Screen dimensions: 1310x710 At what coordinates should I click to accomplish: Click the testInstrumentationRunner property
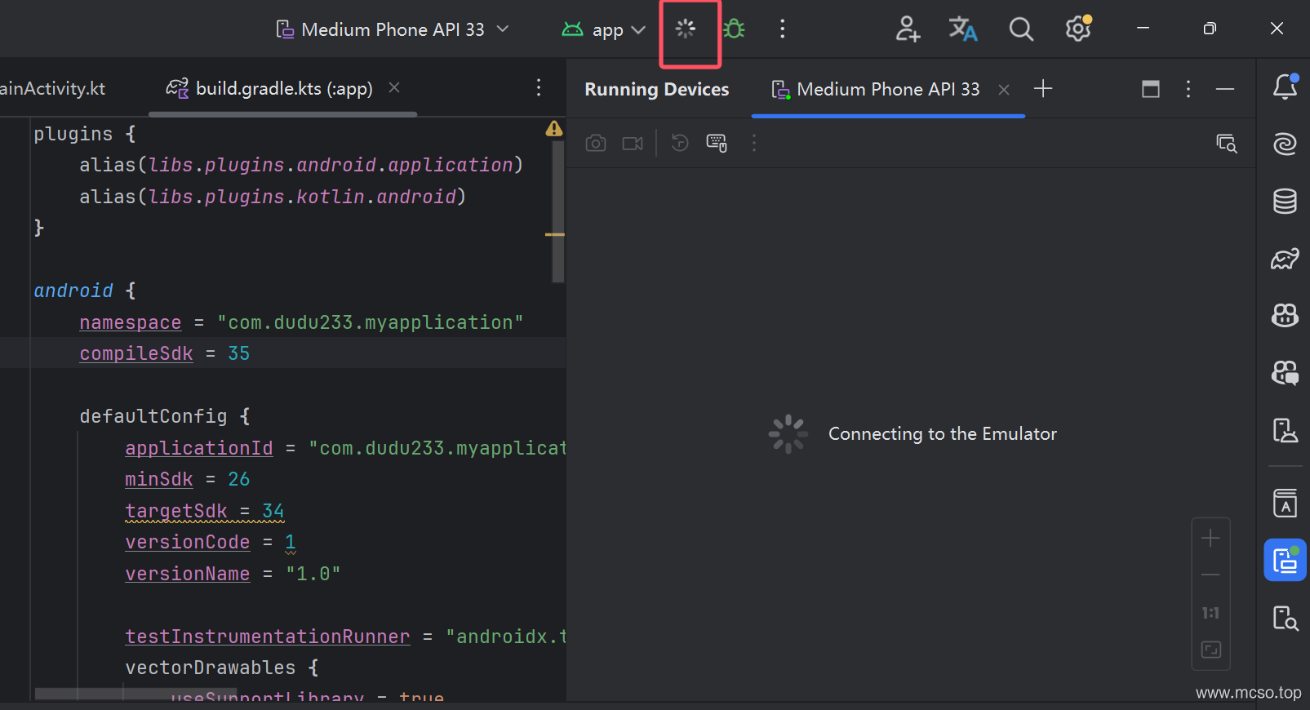point(268,637)
